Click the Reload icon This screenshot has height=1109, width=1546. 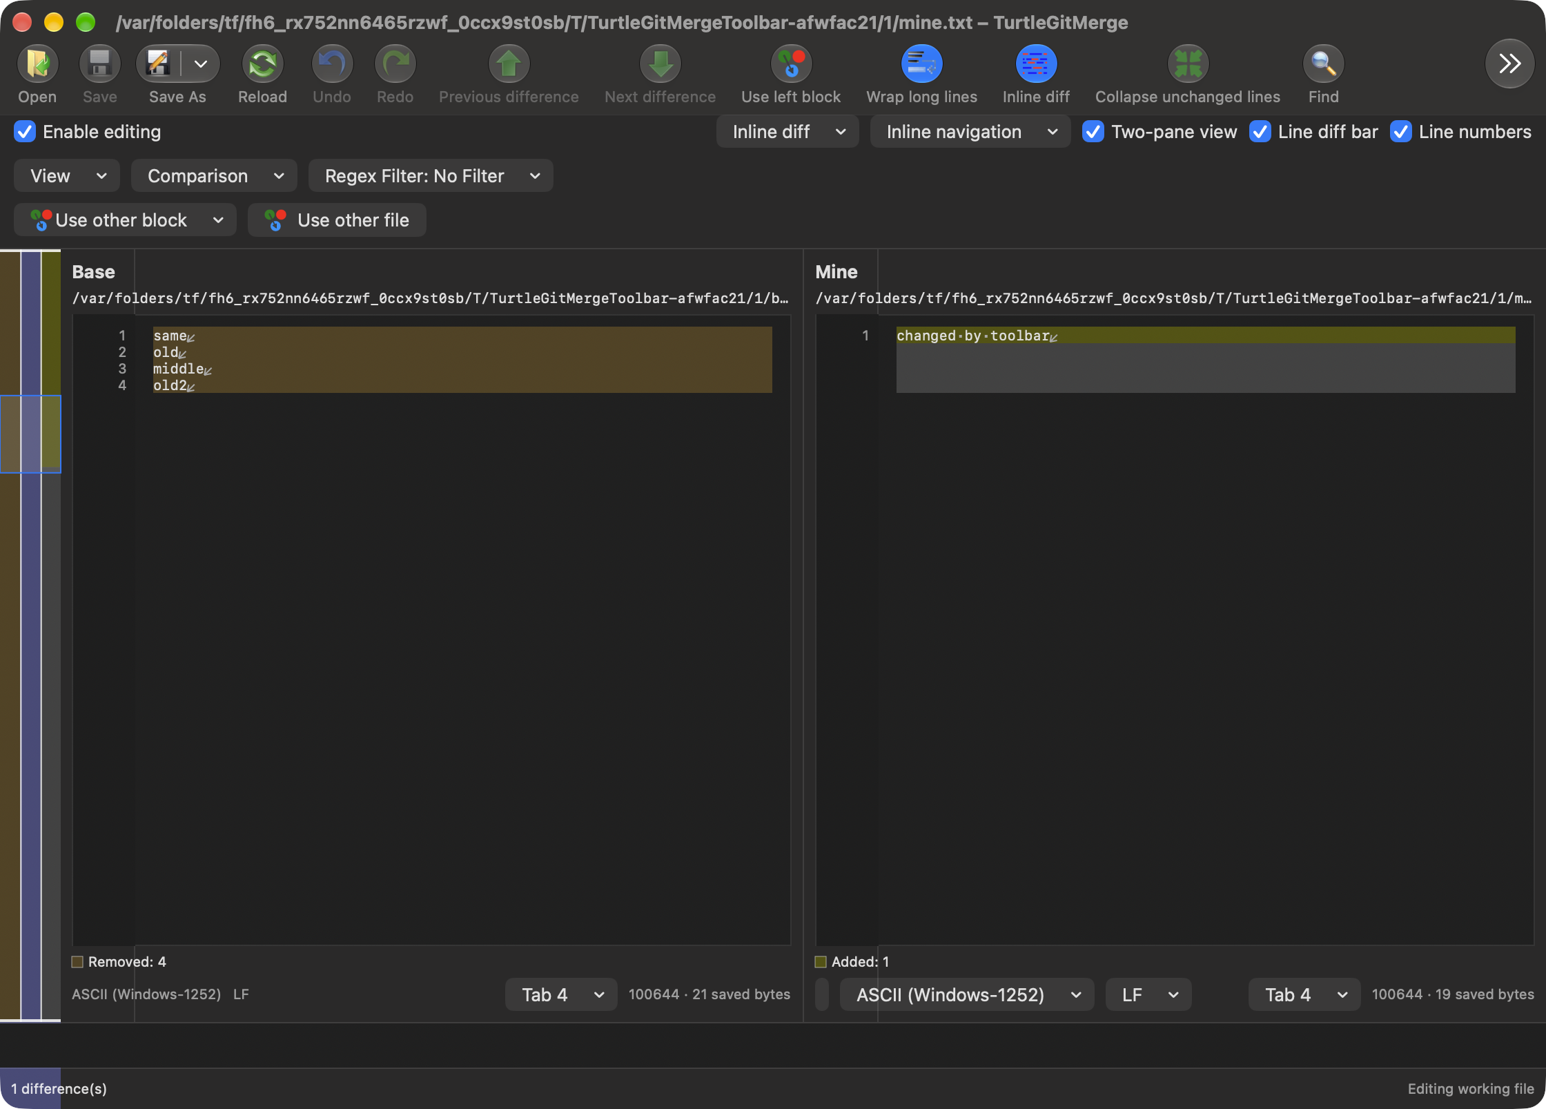pos(262,64)
